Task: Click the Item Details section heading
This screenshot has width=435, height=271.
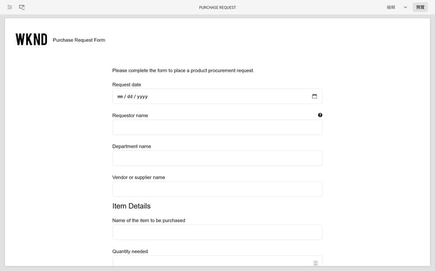Action: click(132, 206)
